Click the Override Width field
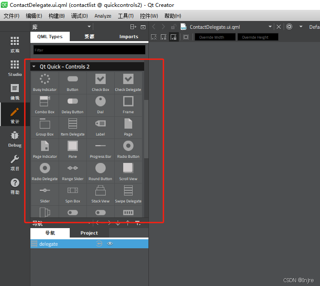The image size is (320, 286). tap(215, 37)
